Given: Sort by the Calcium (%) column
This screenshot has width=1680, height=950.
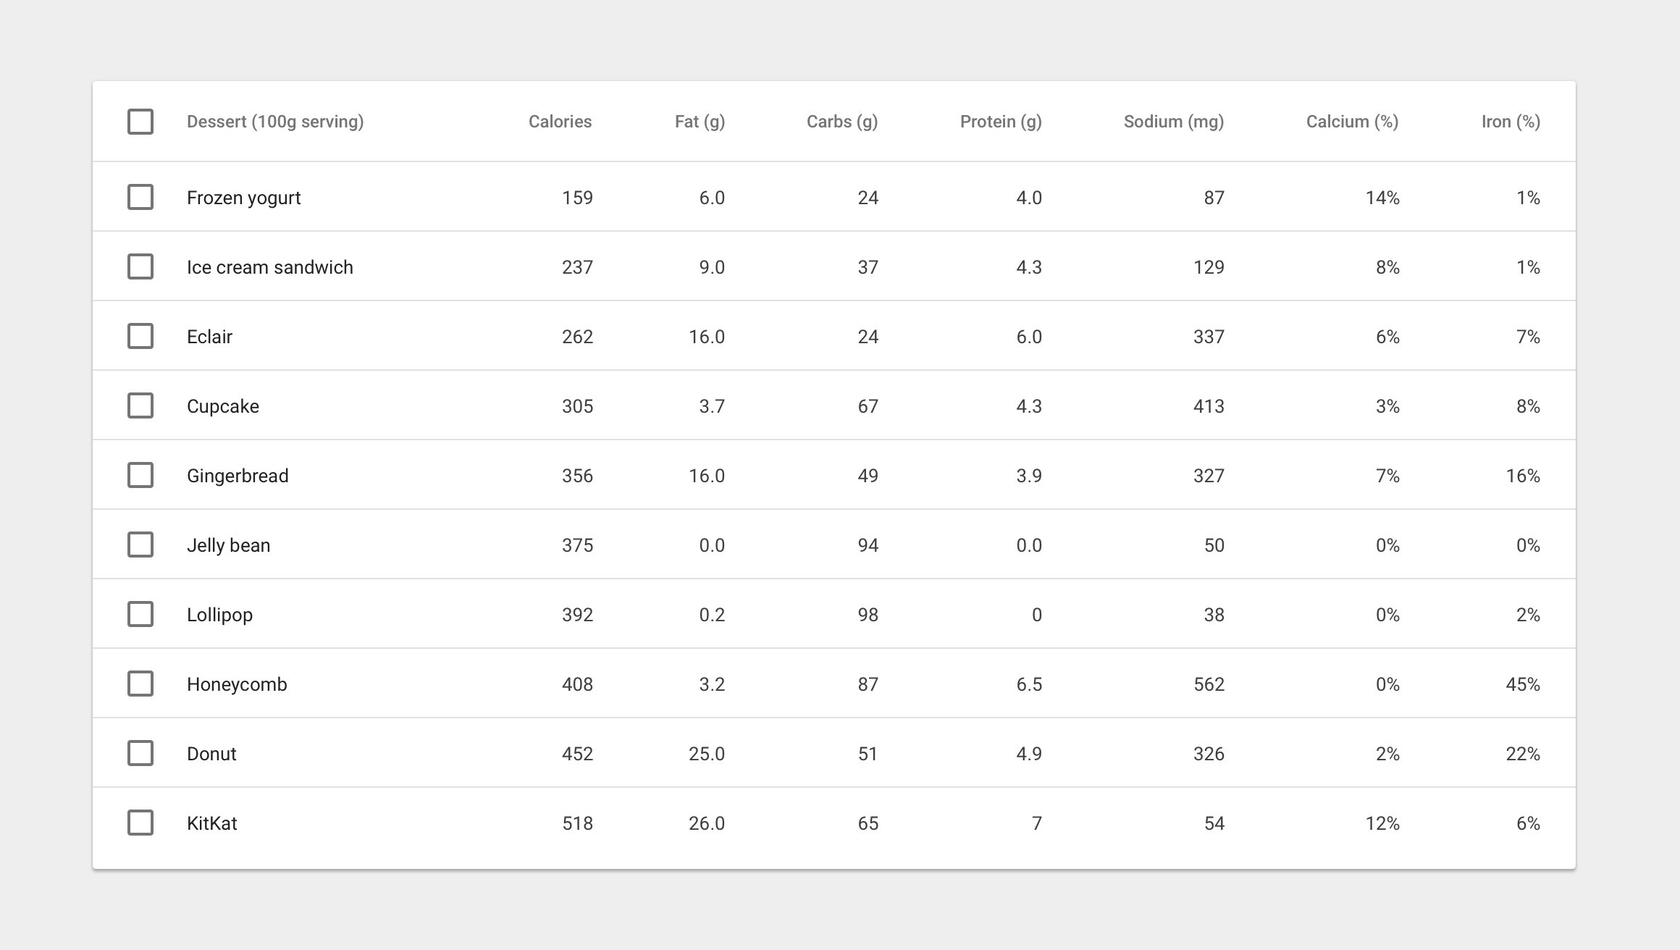Looking at the screenshot, I should pos(1351,122).
